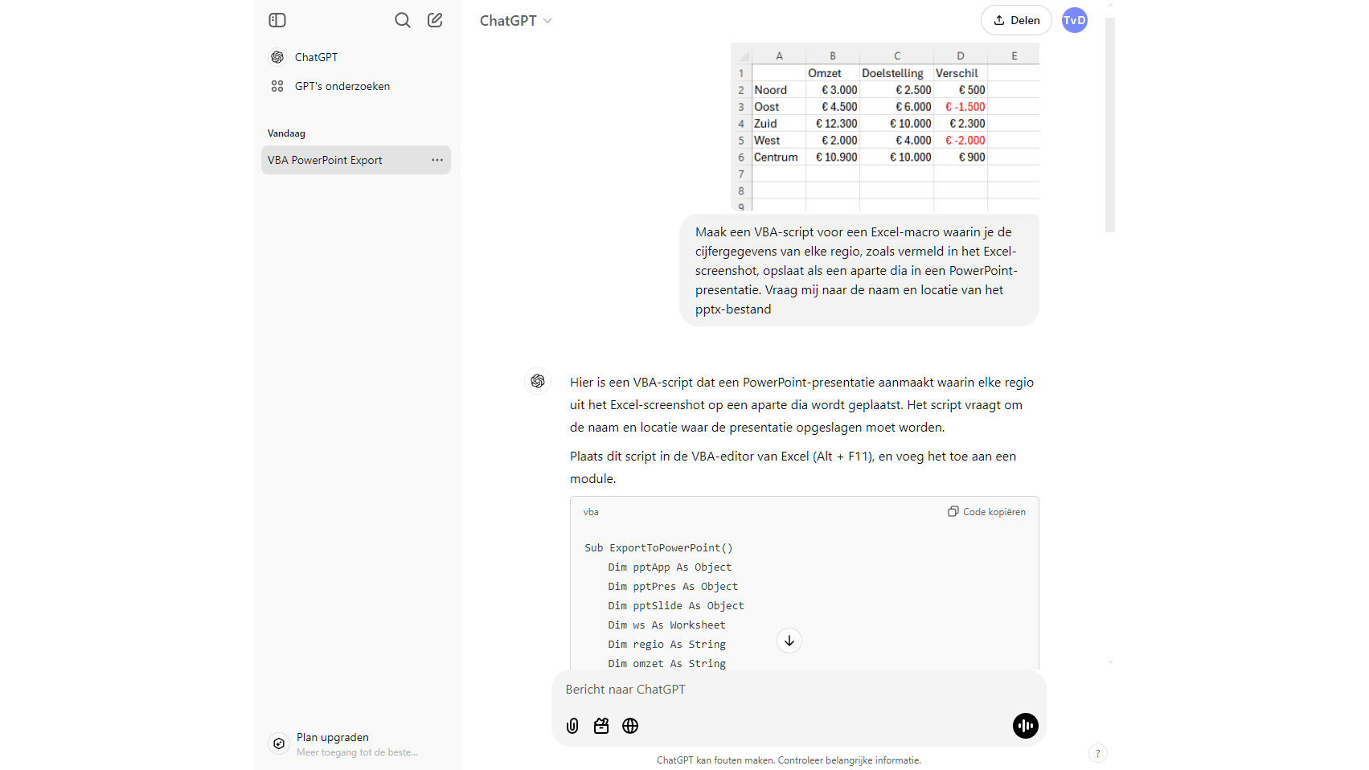1369x770 pixels.
Task: Click the upgrade plan icon
Action: pyautogui.click(x=279, y=743)
